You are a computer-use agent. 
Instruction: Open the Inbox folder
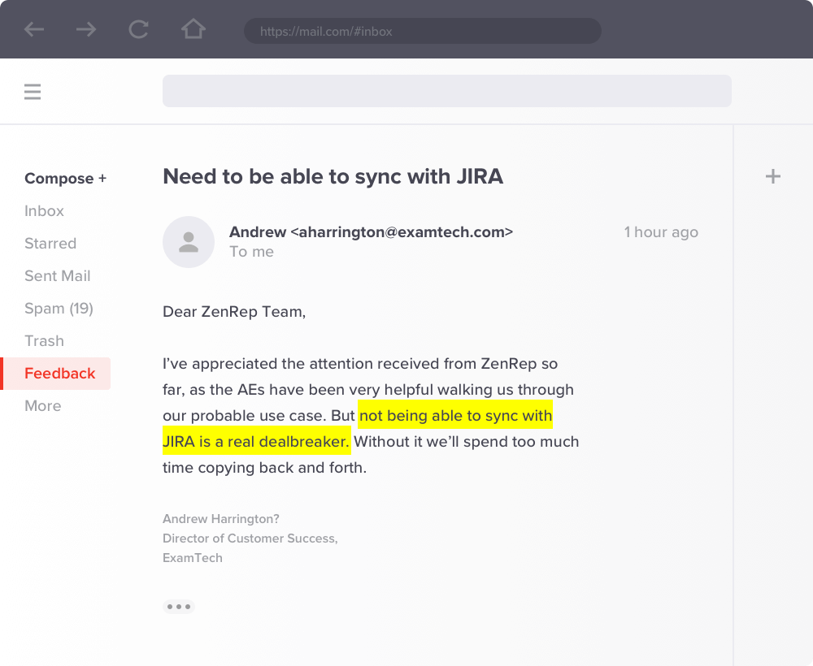[x=44, y=211]
